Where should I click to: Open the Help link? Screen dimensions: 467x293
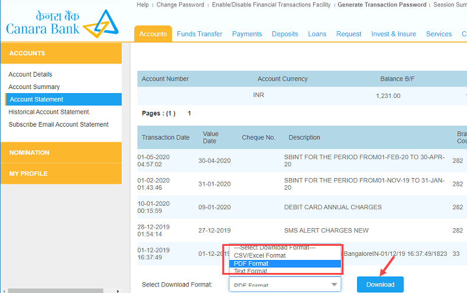tap(142, 5)
